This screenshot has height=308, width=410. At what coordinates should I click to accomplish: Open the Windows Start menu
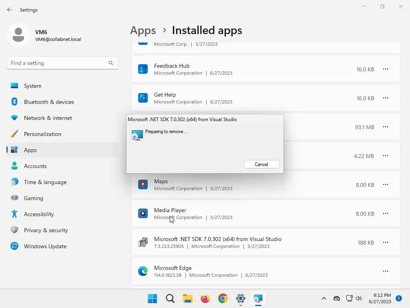pyautogui.click(x=153, y=298)
